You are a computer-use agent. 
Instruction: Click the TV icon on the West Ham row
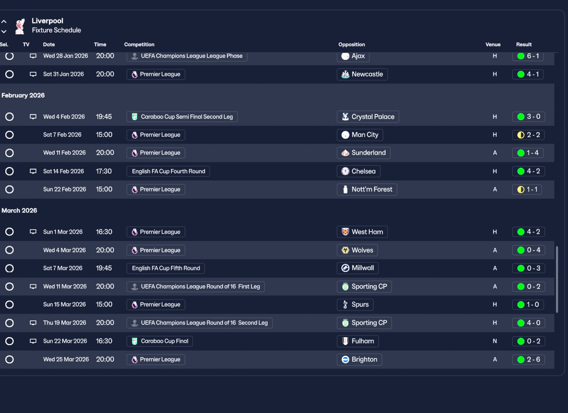[33, 232]
